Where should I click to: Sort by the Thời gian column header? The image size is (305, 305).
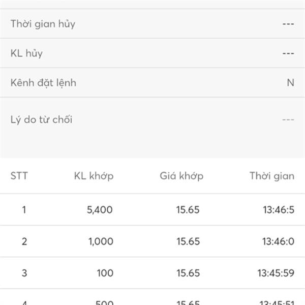(272, 176)
